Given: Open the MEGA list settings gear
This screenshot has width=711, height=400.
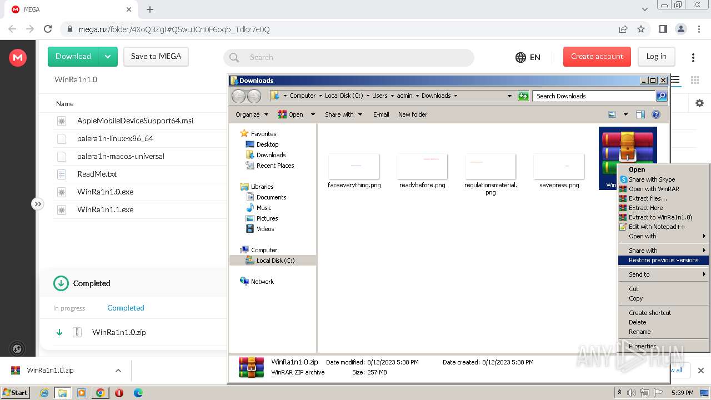Looking at the screenshot, I should (699, 103).
